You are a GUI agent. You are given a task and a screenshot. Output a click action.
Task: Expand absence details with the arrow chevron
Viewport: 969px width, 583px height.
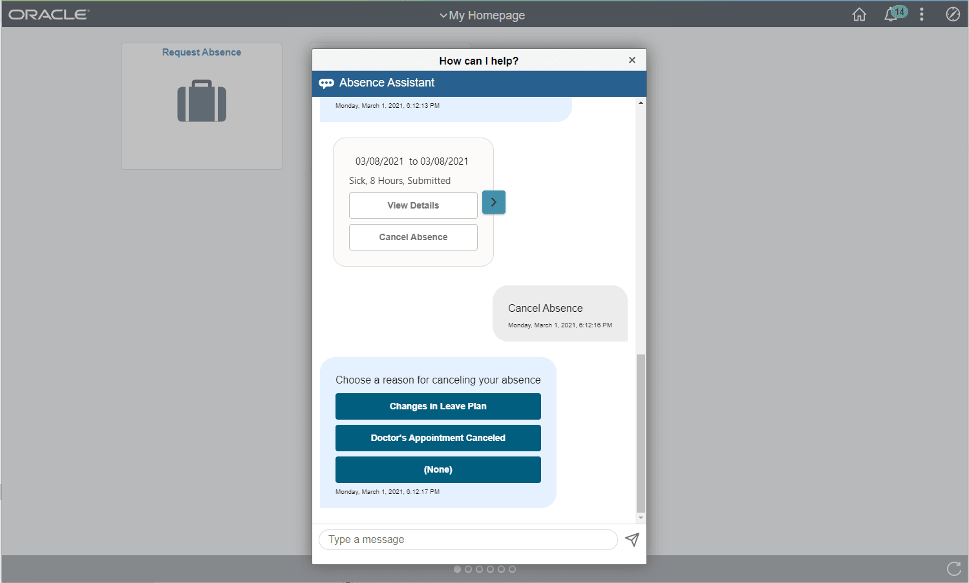pos(493,202)
